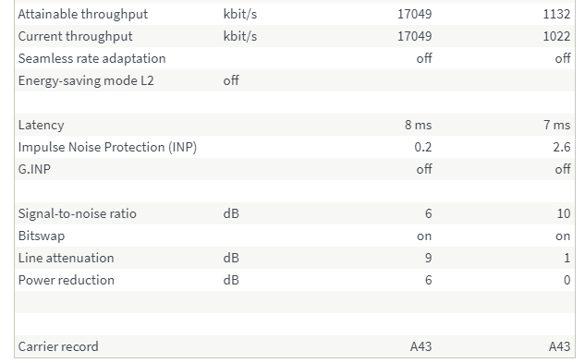Click the Attainable throughput row label
585x363 pixels.
pyautogui.click(x=83, y=14)
